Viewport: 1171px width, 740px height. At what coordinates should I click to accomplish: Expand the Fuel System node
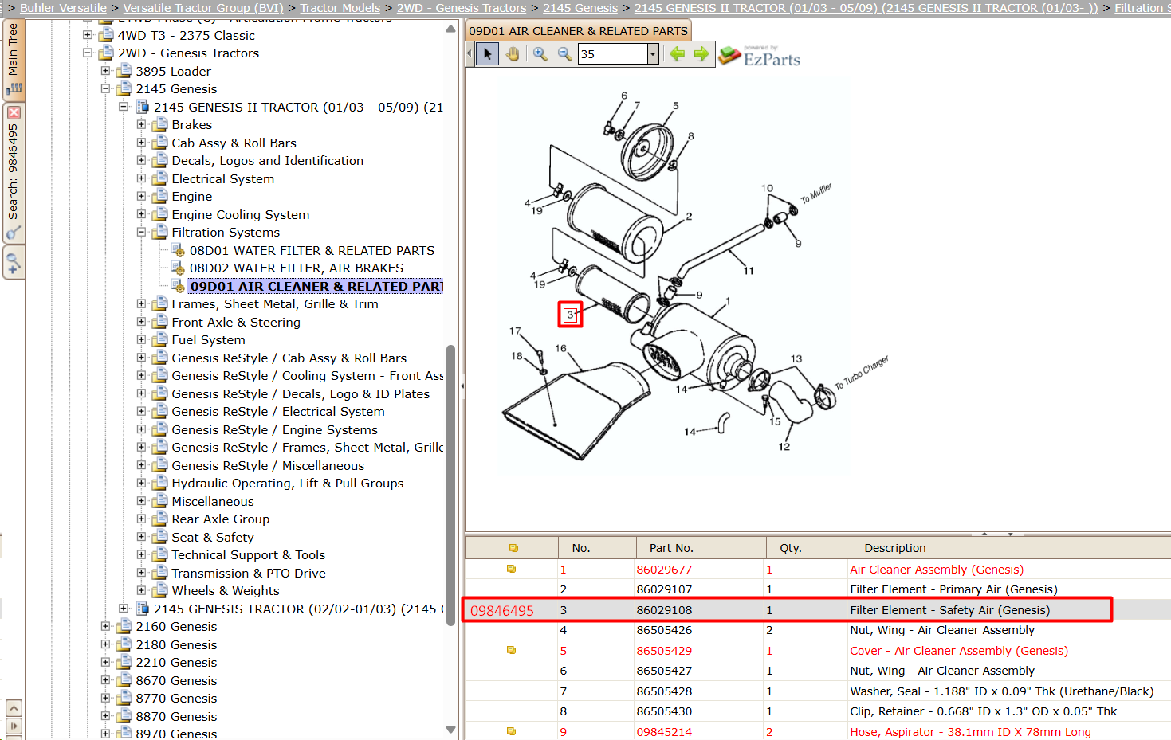point(141,339)
